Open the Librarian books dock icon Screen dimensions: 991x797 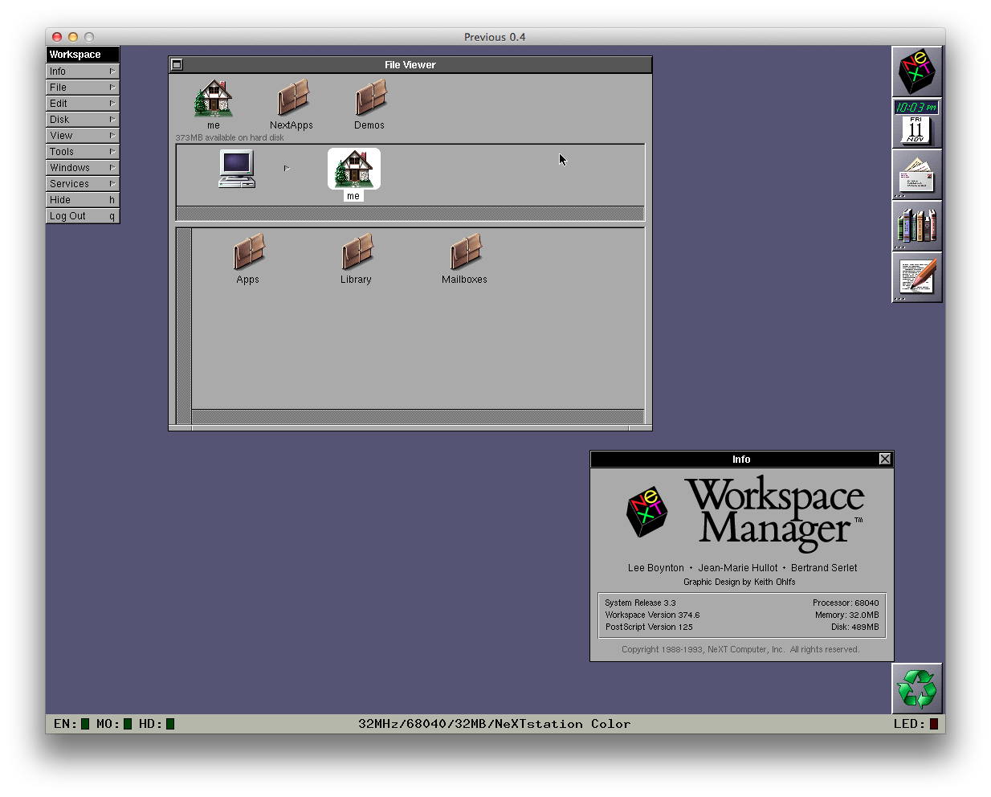917,227
